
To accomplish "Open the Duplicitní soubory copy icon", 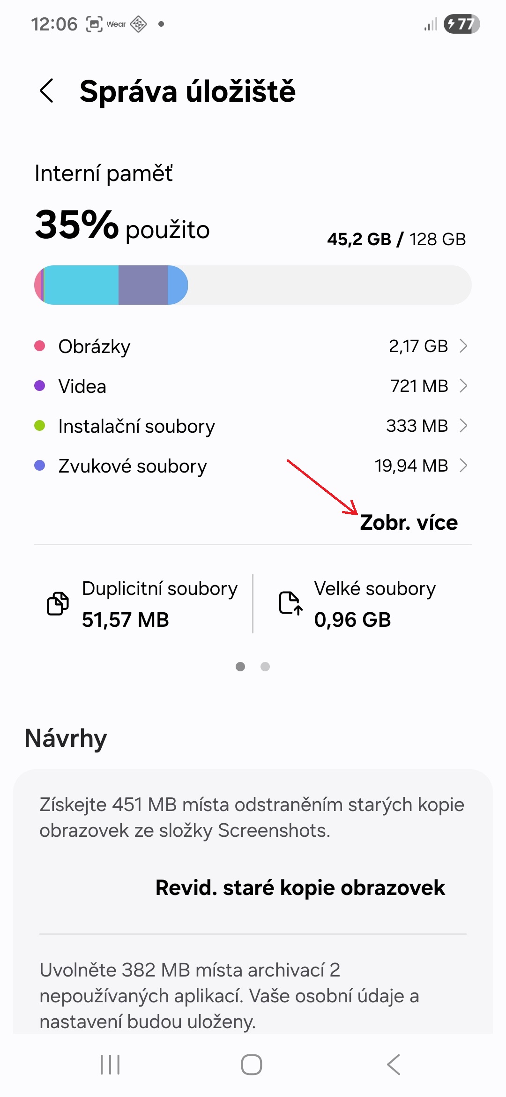I will 58,603.
